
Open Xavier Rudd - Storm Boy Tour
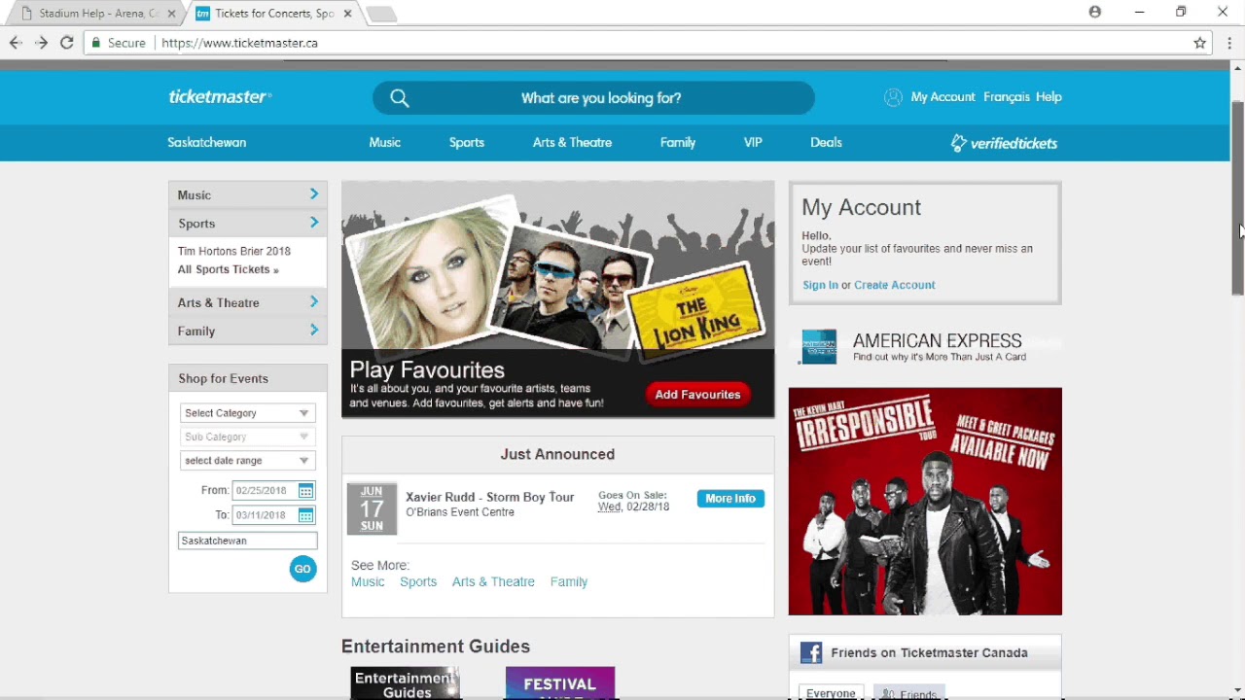click(x=489, y=497)
